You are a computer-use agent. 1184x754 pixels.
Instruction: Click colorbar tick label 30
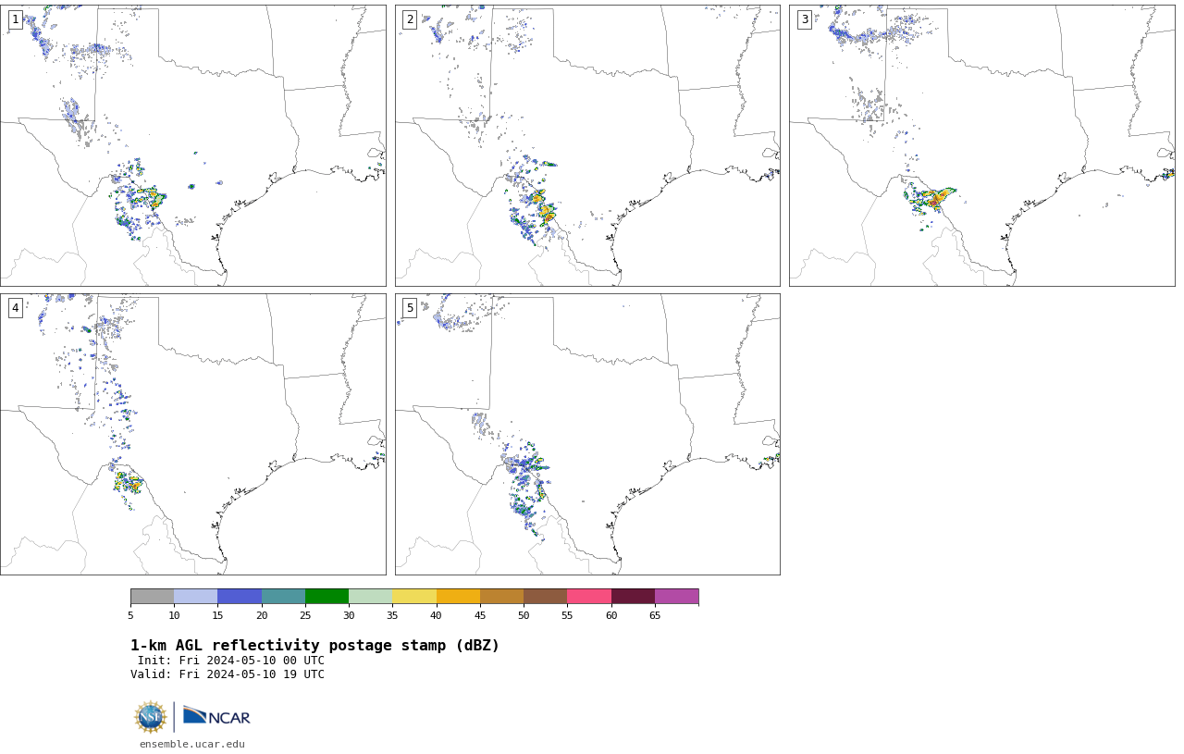(349, 616)
